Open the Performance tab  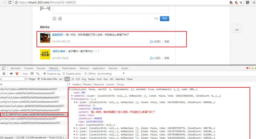69,68
